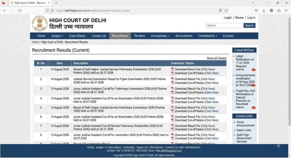The width and height of the screenshot is (291, 158).
Task: Click the blue Search button
Action: tap(250, 25)
